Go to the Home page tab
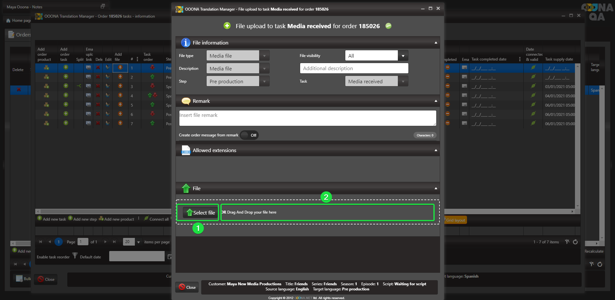Image resolution: width=615 pixels, height=300 pixels. 19,20
